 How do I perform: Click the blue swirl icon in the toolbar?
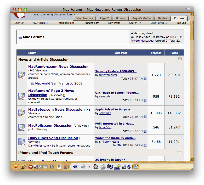click(x=129, y=167)
